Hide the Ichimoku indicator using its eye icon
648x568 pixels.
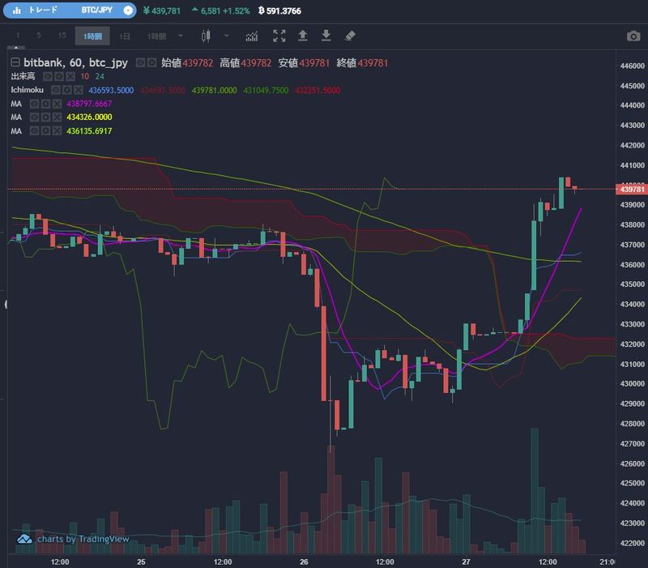pos(57,90)
